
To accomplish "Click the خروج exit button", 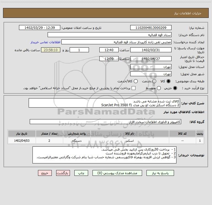I will point(45,173).
